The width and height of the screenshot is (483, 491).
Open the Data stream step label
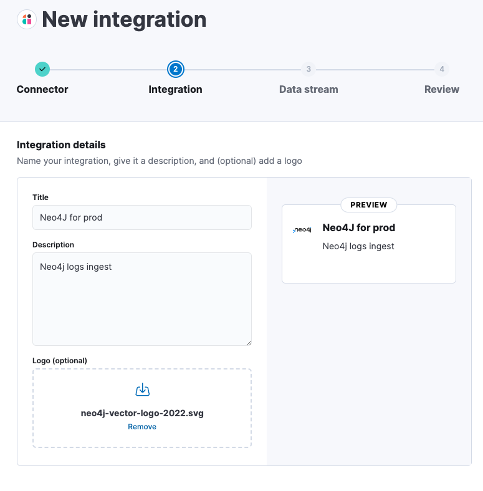click(x=308, y=89)
